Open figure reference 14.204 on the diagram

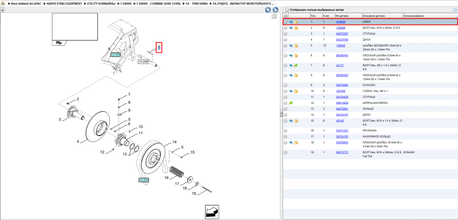144,180
